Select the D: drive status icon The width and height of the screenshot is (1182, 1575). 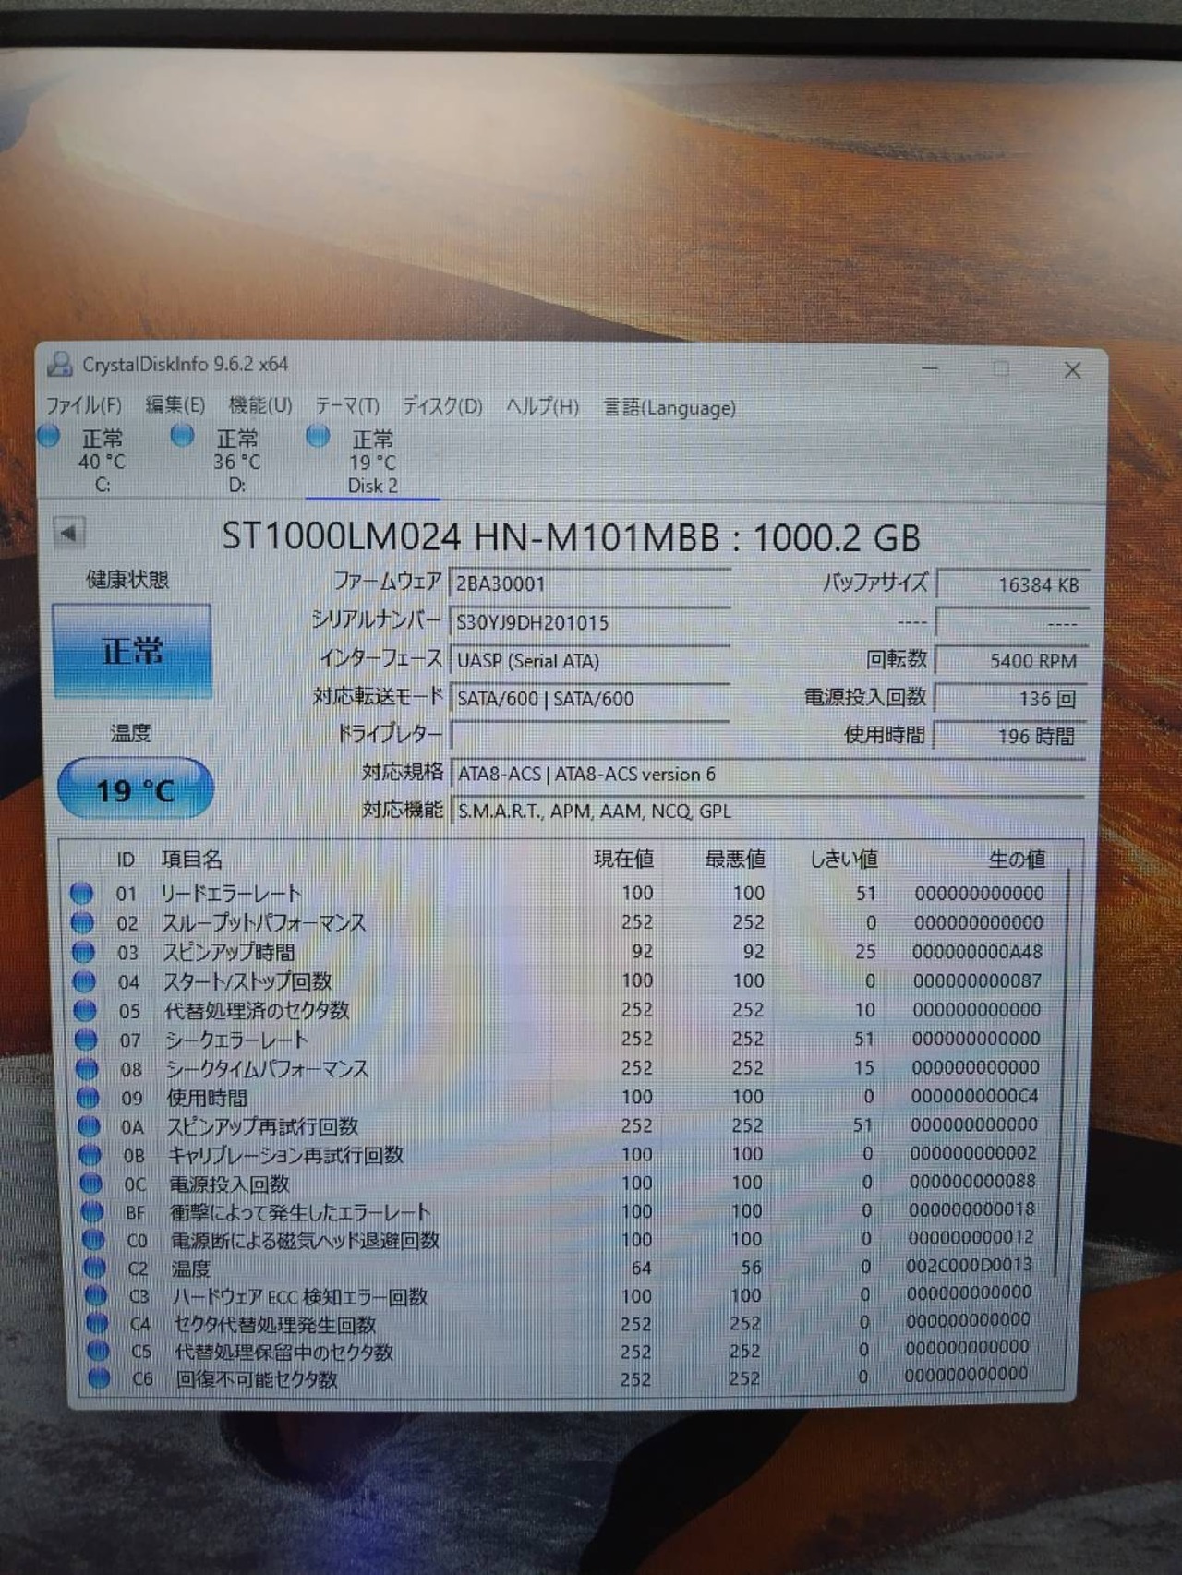point(183,435)
